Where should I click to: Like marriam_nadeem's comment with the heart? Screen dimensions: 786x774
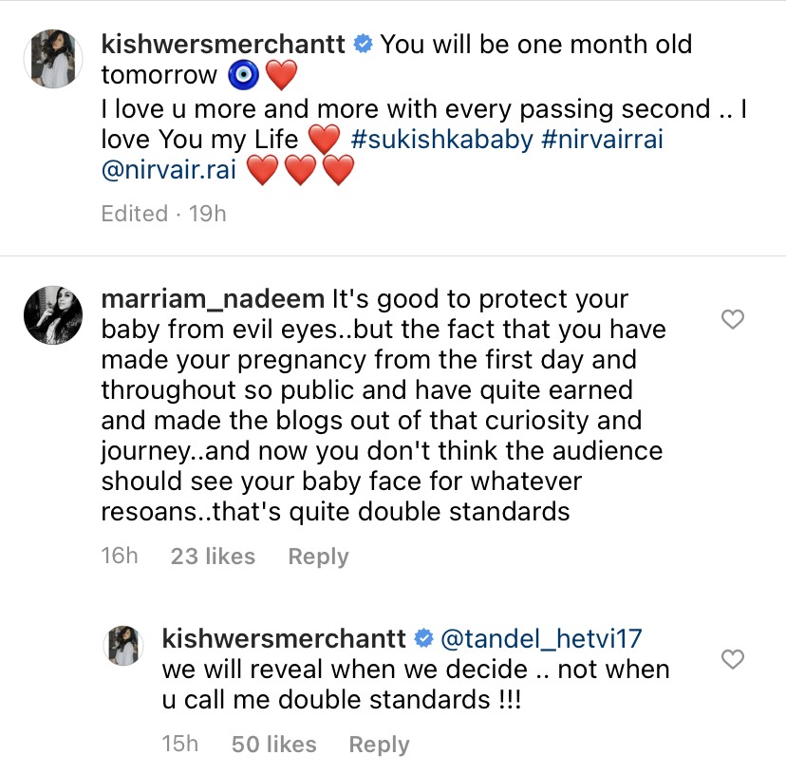pos(733,320)
